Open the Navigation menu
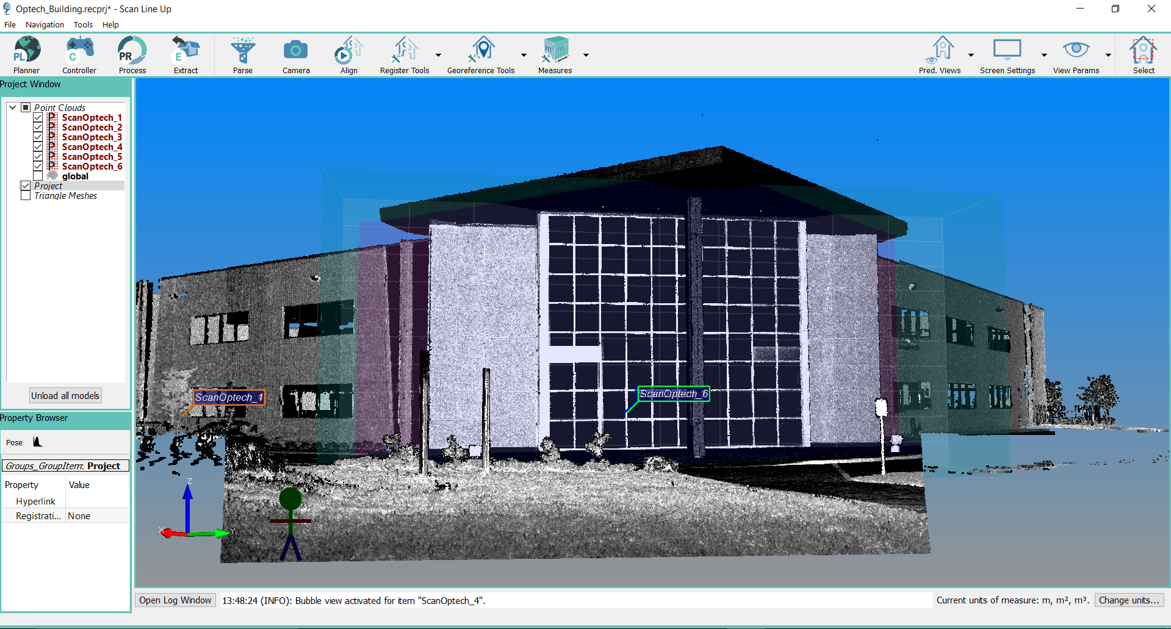Screen dimensions: 1171x629 click(x=45, y=25)
